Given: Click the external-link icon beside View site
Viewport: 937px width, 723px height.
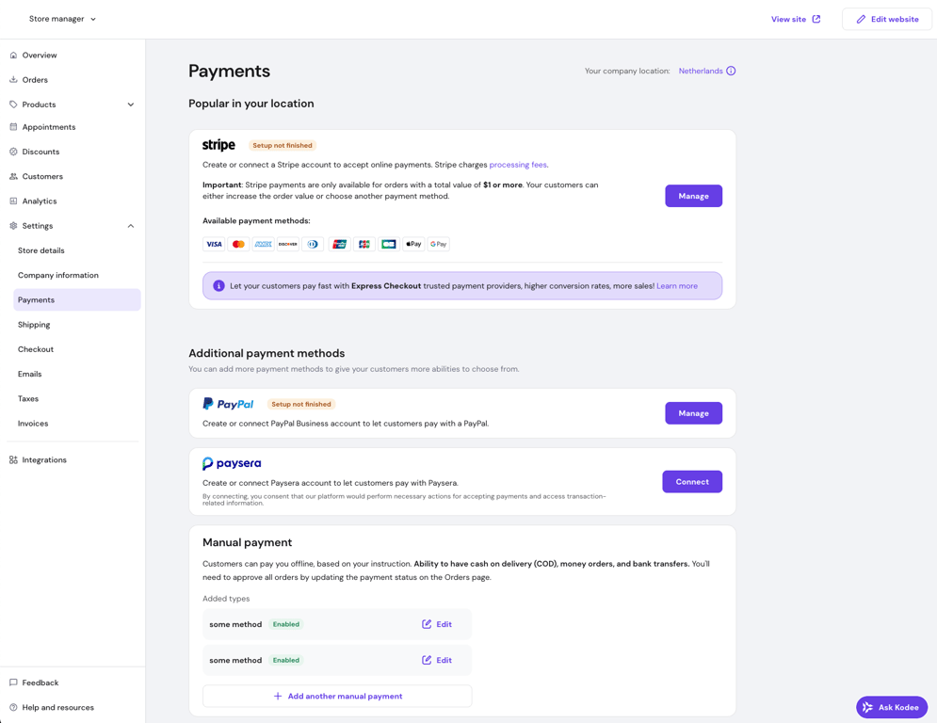Looking at the screenshot, I should click(816, 18).
